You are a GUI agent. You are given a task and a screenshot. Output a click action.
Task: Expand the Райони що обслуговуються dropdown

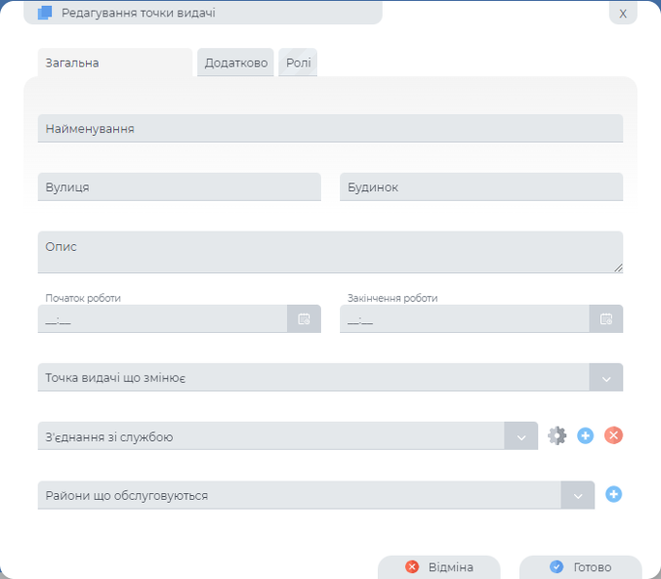tap(578, 495)
